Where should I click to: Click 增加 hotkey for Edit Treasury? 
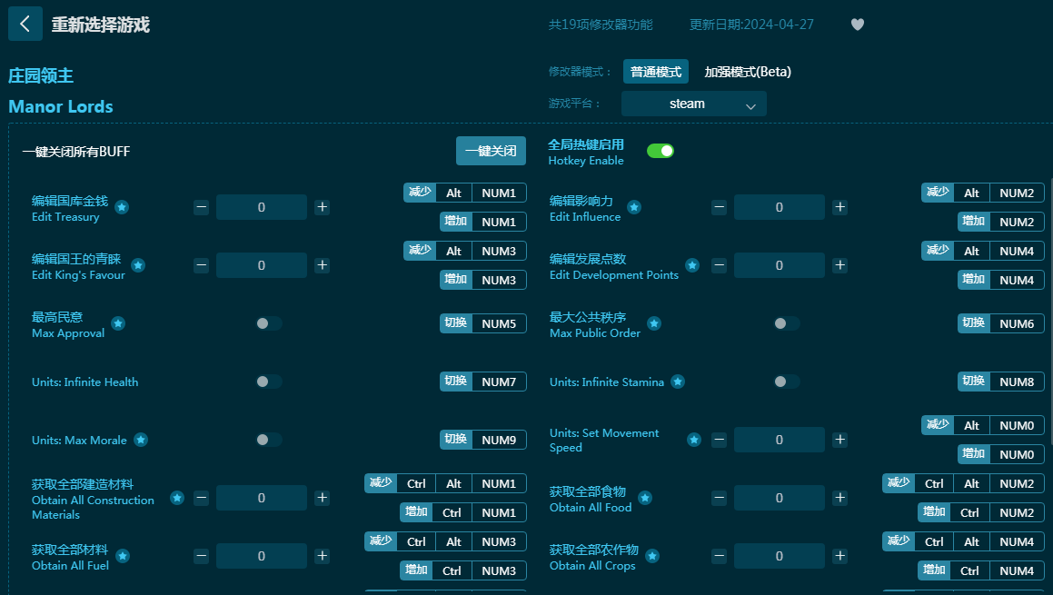pos(456,222)
